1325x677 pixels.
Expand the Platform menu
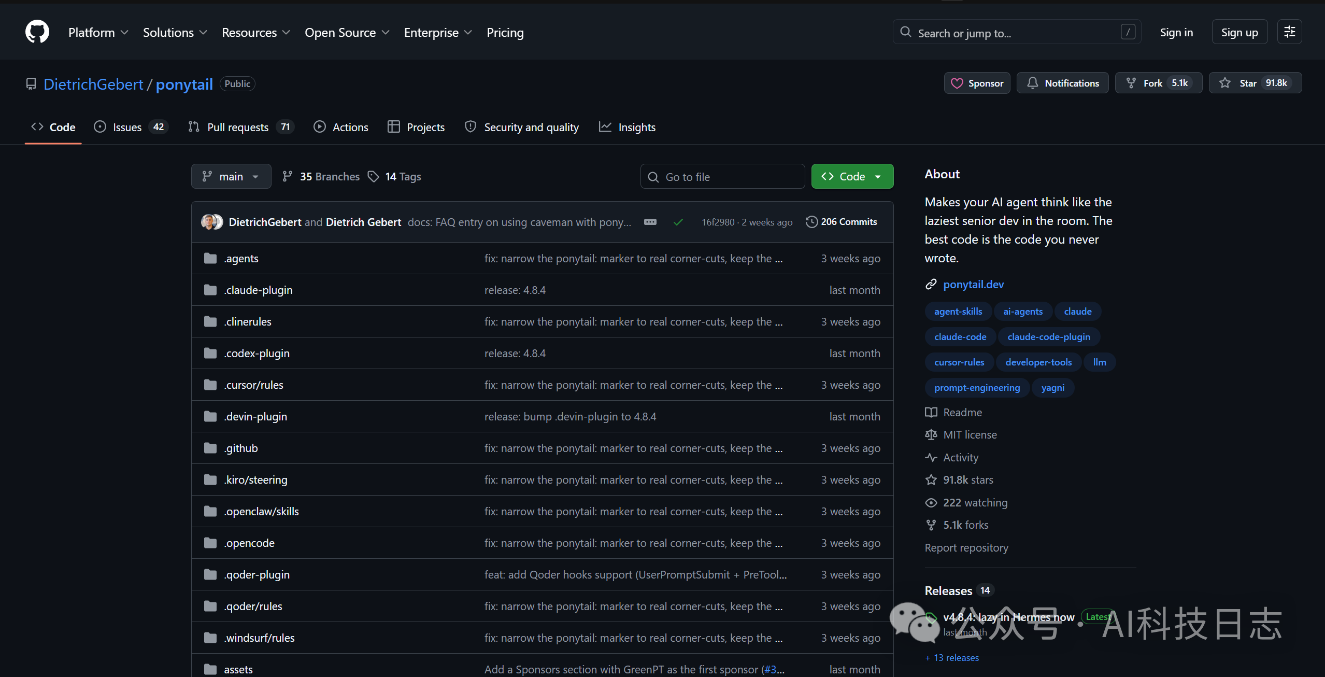pyautogui.click(x=98, y=33)
